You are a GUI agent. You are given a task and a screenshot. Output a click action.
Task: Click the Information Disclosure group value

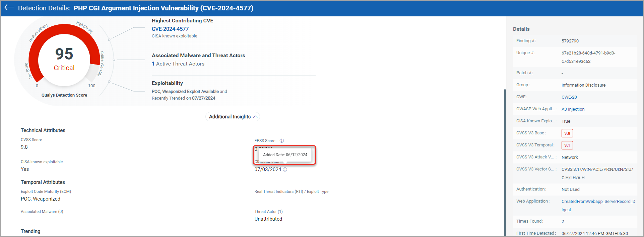coord(584,85)
